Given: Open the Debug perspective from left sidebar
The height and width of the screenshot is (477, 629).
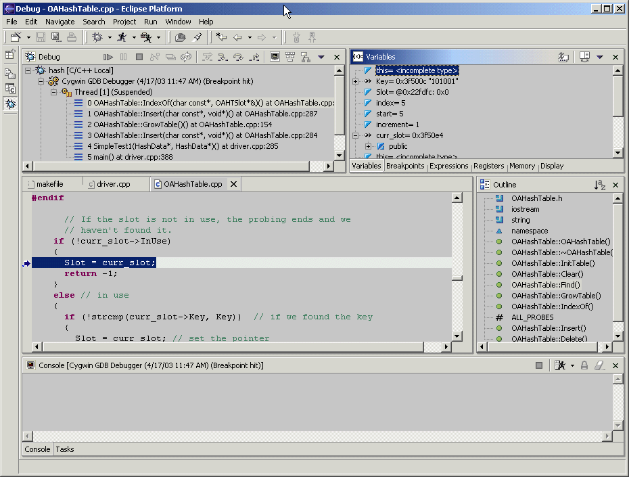Looking at the screenshot, I should [11, 104].
